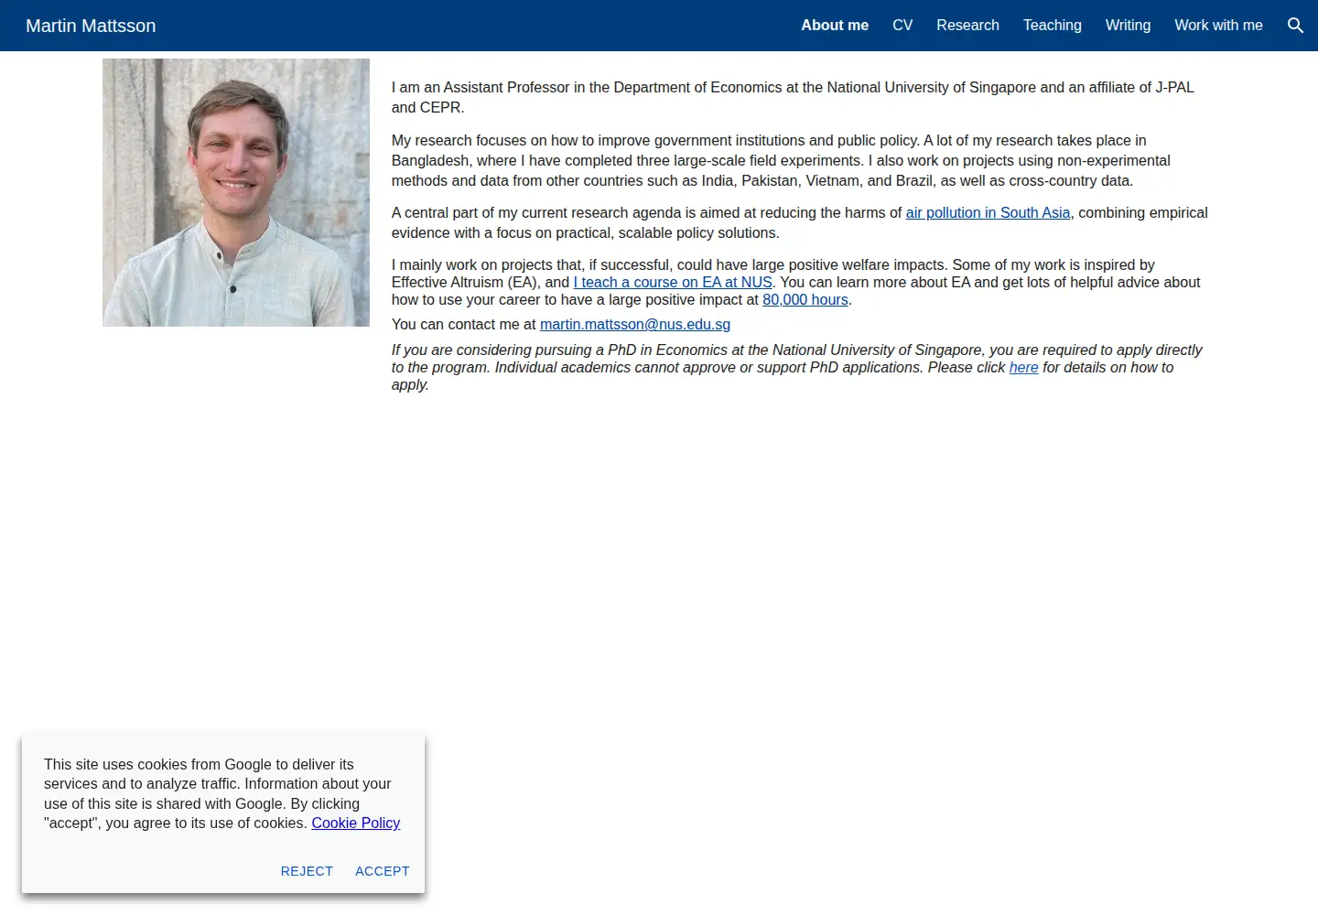Open the site search icon
This screenshot has height=915, width=1318.
(1295, 26)
